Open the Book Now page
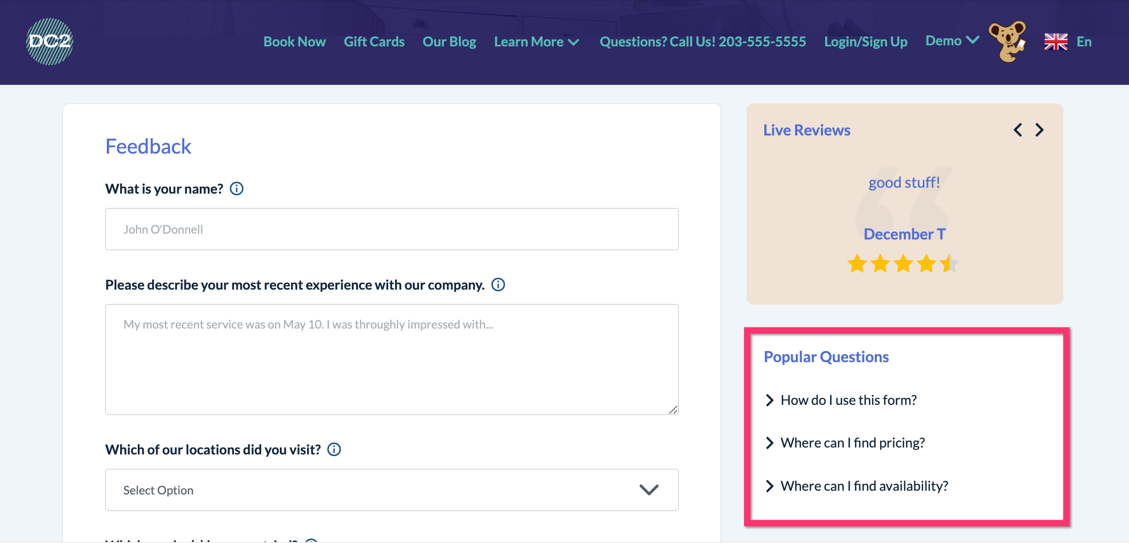Viewport: 1129px width, 543px height. click(295, 42)
